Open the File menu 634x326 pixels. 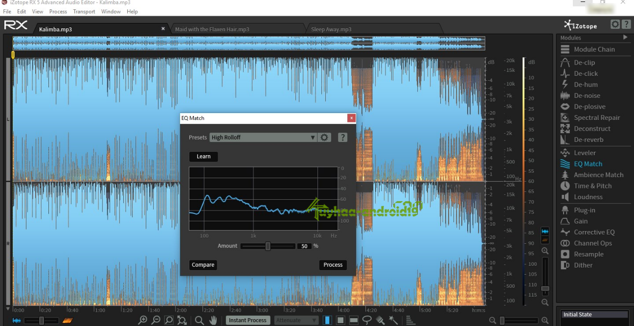point(7,11)
